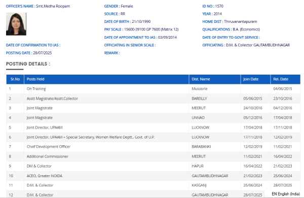Click relieving date 21/02/2023
This screenshot has height=198, width=304.
point(283,166)
